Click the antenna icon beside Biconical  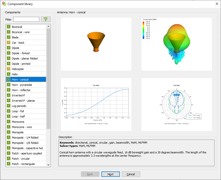[9, 27]
